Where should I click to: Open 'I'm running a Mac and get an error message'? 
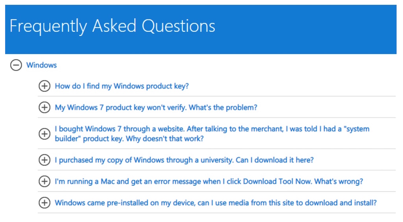coord(209,182)
